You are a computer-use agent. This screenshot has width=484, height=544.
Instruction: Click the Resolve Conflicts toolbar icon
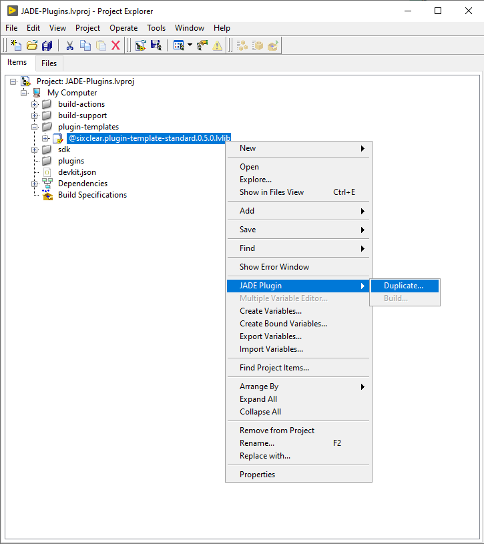tap(202, 45)
